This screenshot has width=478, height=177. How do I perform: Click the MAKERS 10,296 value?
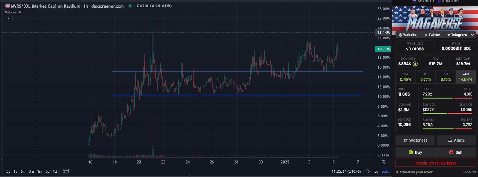click(405, 124)
